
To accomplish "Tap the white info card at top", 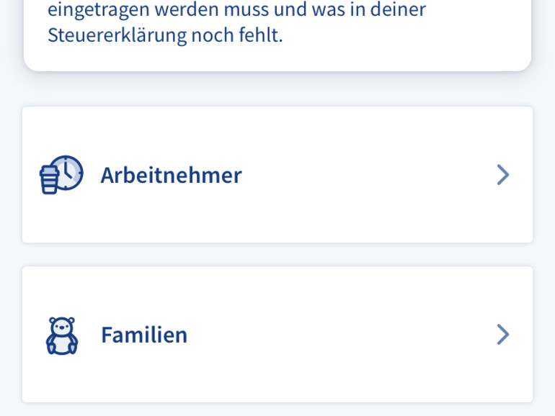I will coord(277,35).
